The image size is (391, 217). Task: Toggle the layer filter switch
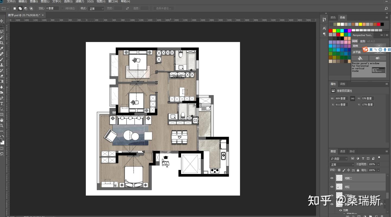[x=379, y=158]
